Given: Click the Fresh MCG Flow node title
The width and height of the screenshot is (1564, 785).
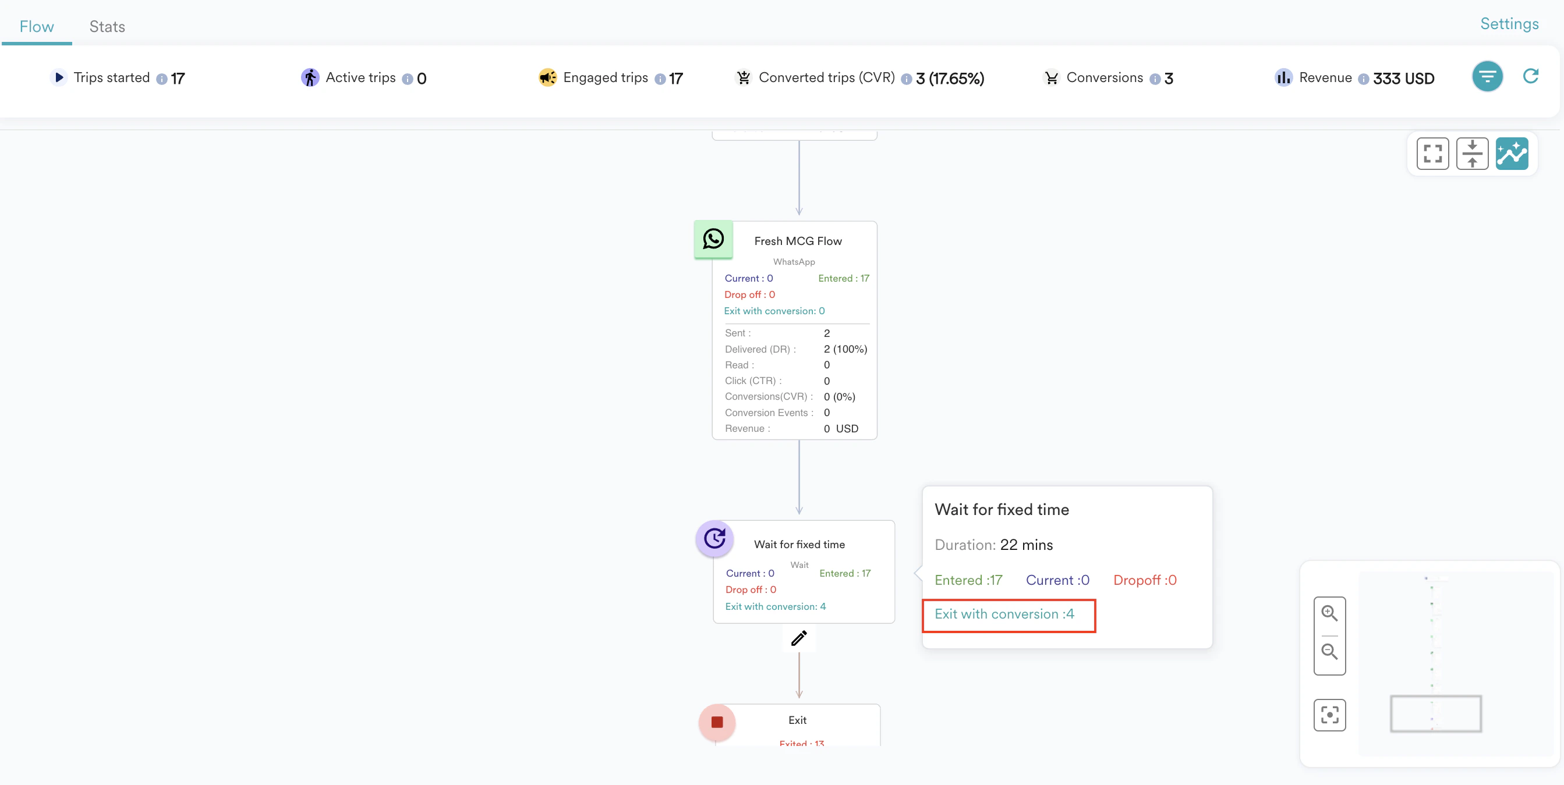Looking at the screenshot, I should [798, 241].
